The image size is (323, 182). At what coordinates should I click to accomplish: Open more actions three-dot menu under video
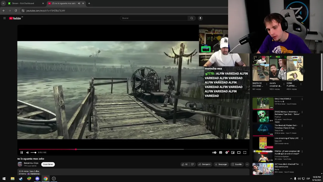(x=247, y=164)
